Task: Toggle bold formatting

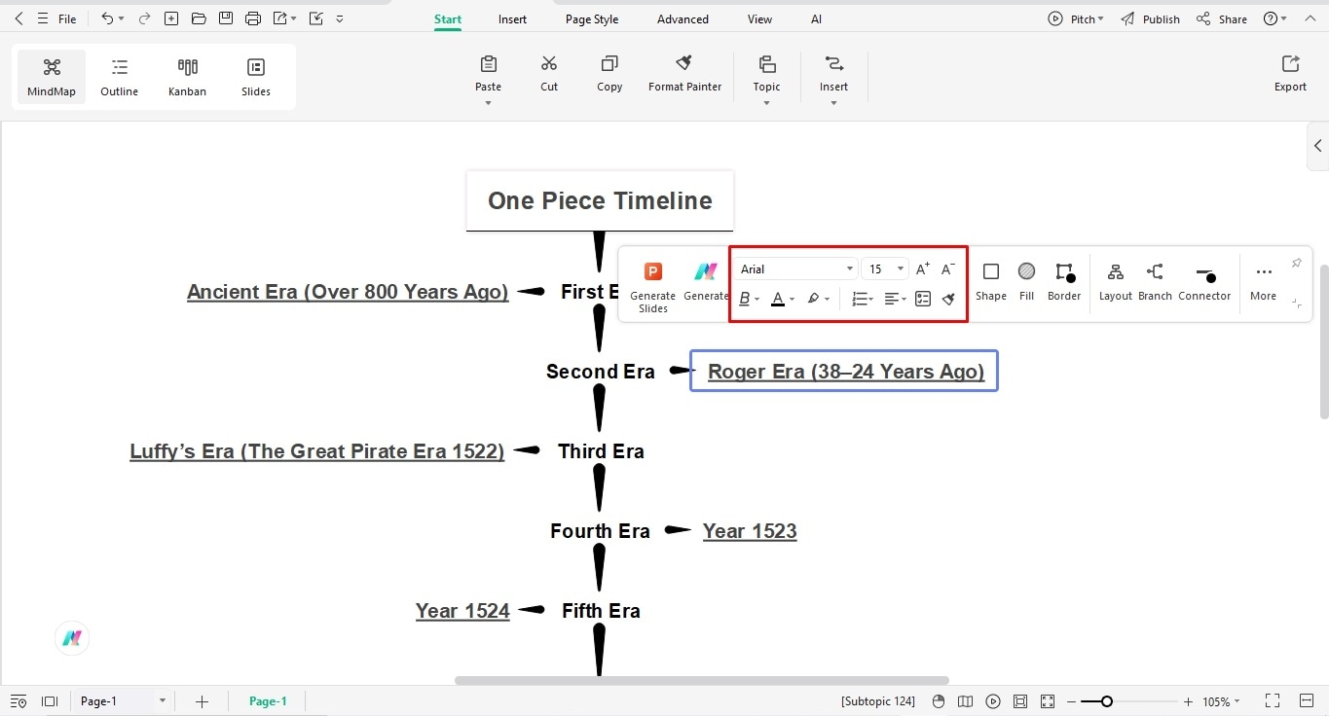Action: 745,299
